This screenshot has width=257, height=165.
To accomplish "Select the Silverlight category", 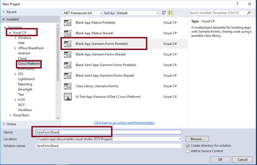I will tap(25, 89).
